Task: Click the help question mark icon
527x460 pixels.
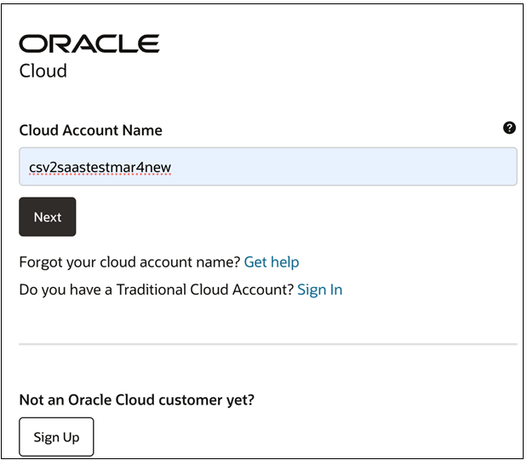Action: (509, 128)
